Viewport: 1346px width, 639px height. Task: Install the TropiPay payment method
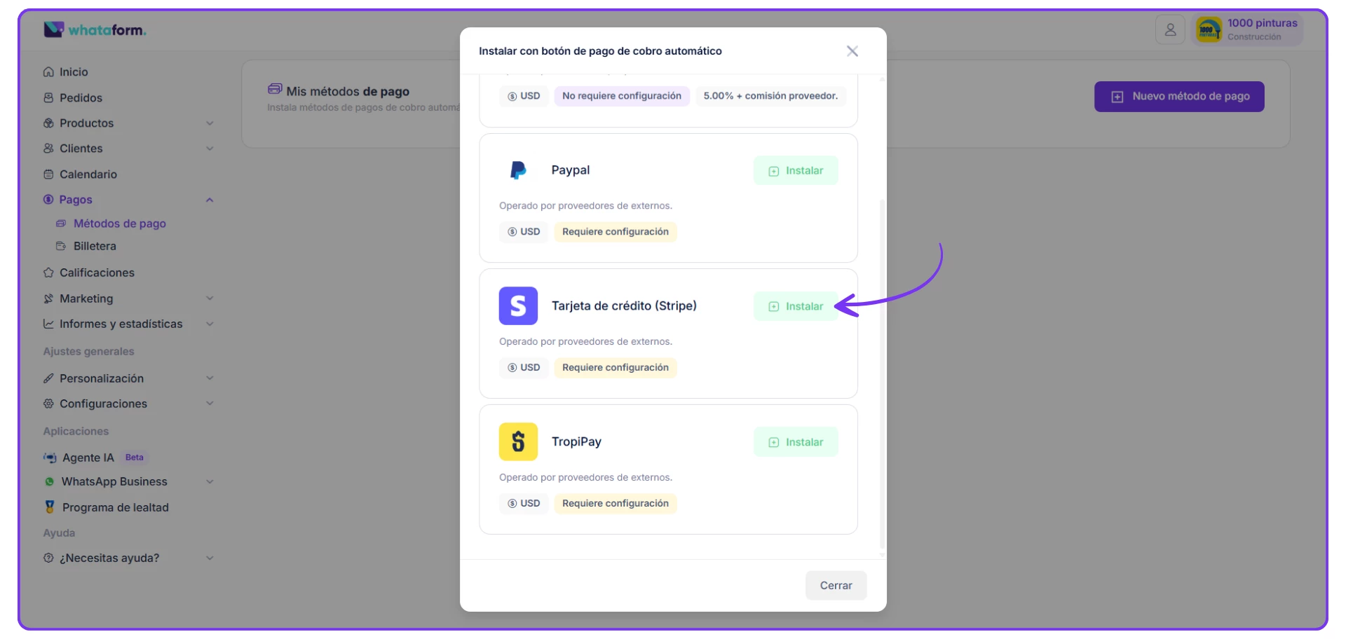click(x=796, y=442)
